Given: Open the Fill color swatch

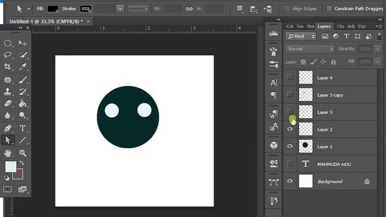Looking at the screenshot, I should 53,9.
